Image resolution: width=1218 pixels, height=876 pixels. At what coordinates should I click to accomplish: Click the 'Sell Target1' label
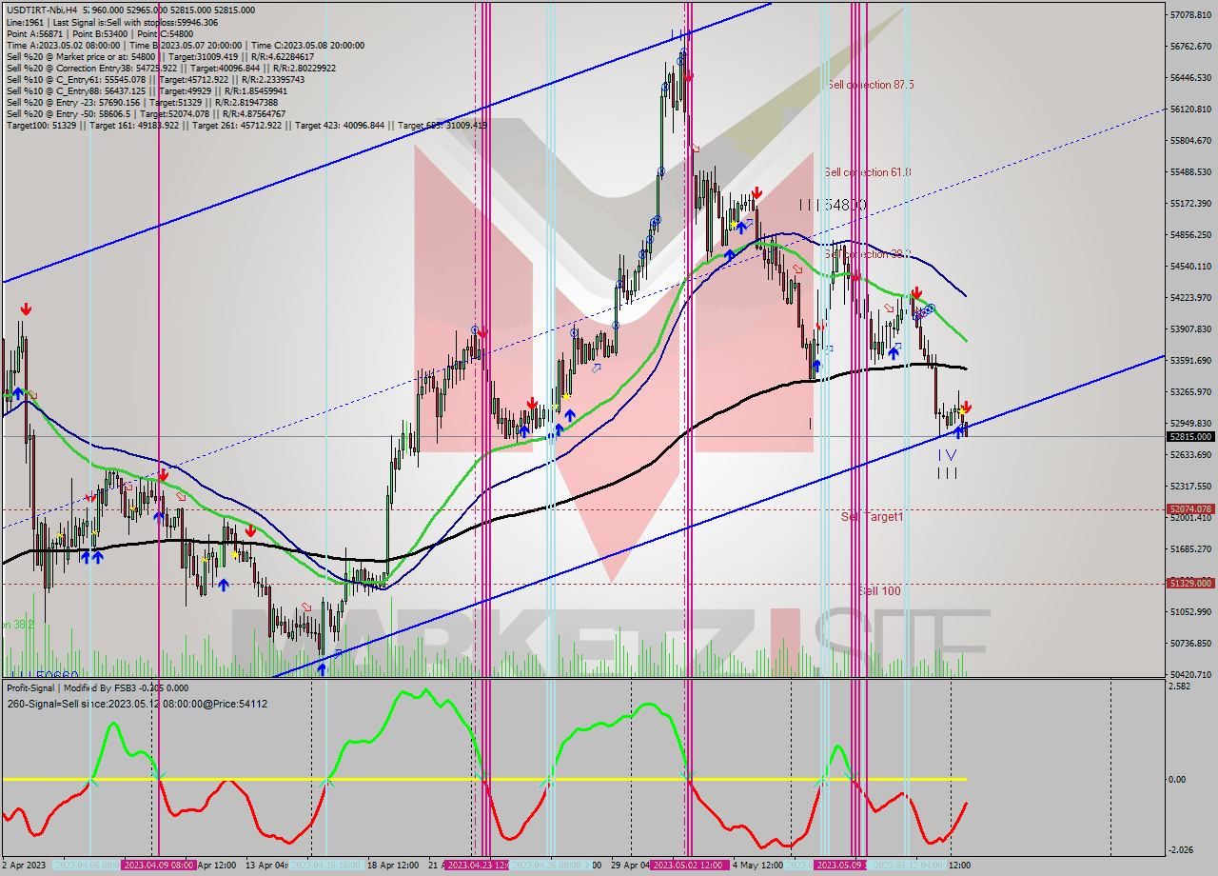873,516
